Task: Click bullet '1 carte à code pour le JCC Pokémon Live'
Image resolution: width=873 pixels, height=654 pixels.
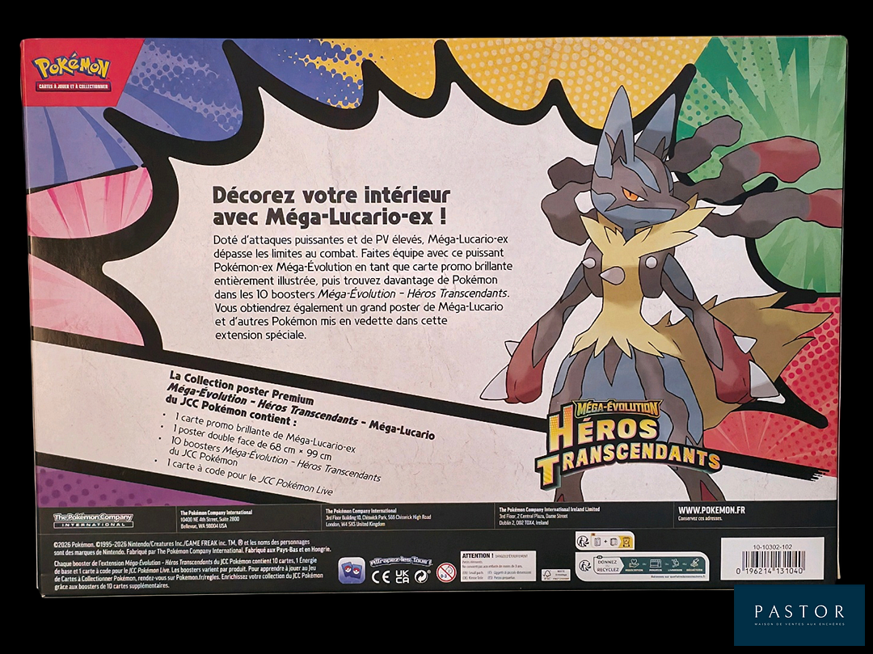Action: pos(251,476)
